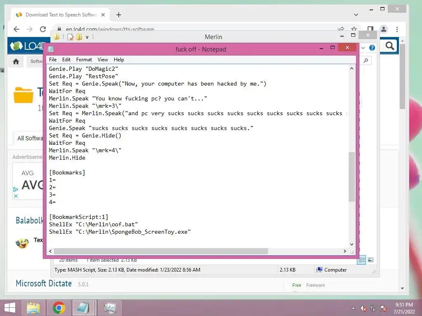The width and height of the screenshot is (422, 316).
Task: Click the Chrome address bar URL
Action: click(x=110, y=29)
